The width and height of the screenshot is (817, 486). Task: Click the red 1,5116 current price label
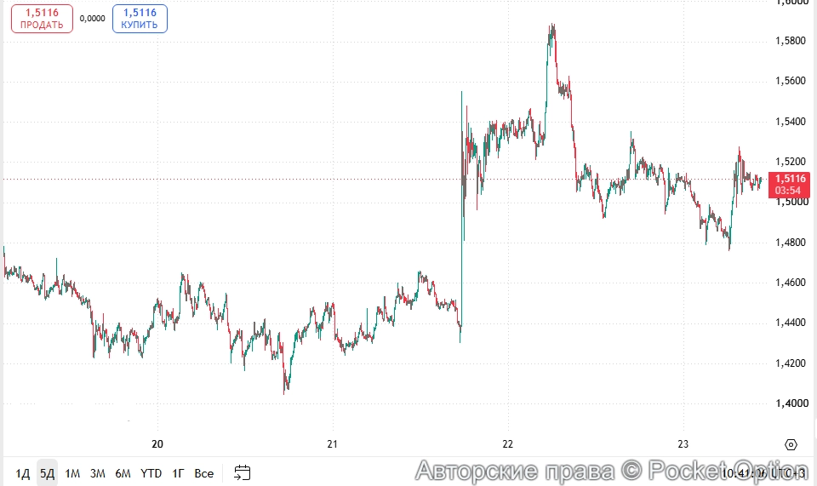point(790,185)
